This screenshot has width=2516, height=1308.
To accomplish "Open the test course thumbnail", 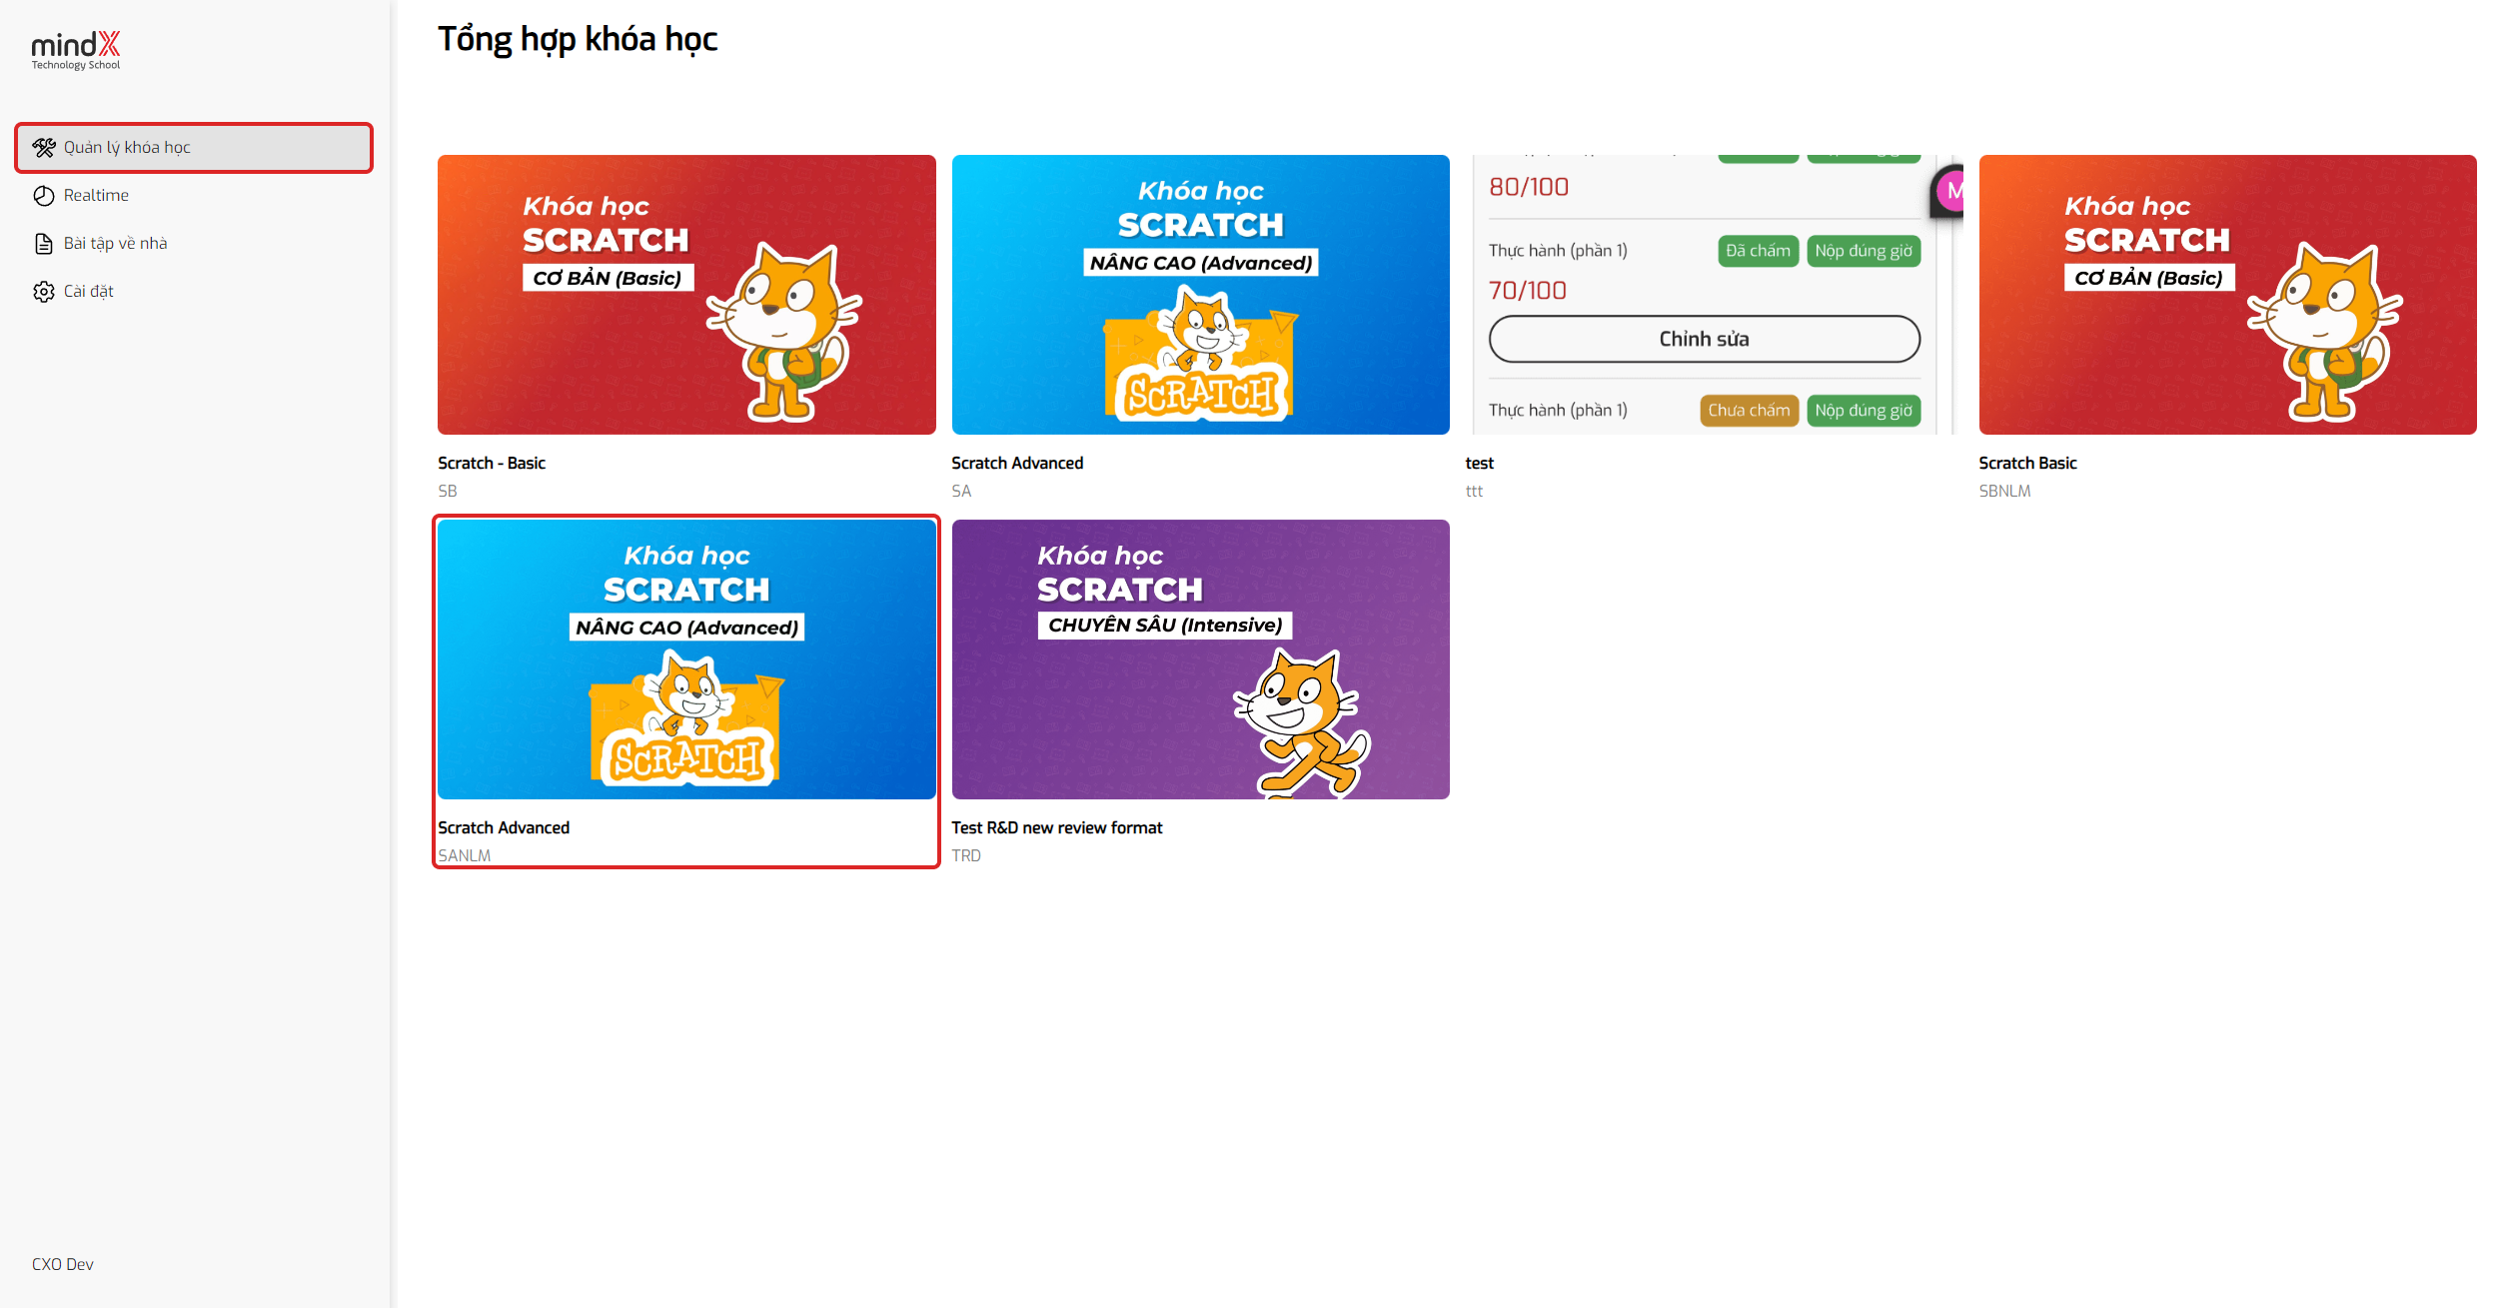I will (x=1714, y=295).
